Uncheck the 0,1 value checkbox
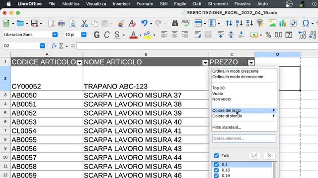 216,165
